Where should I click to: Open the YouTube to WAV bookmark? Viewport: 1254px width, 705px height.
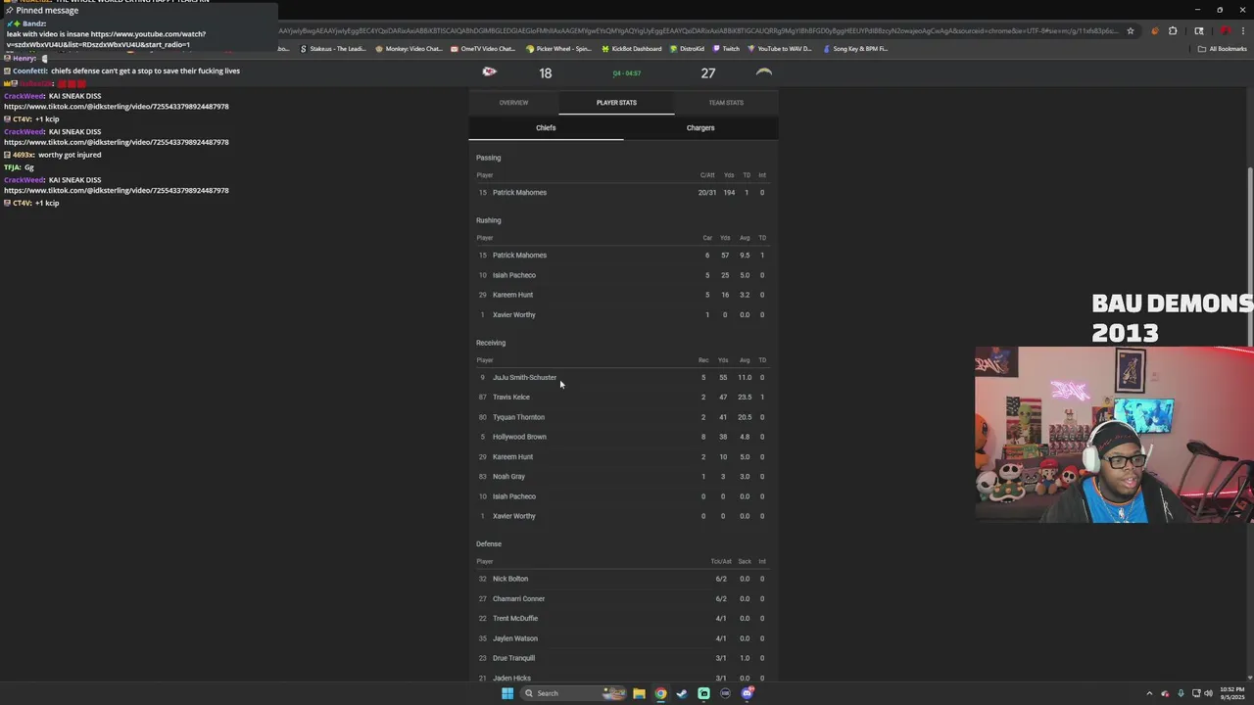pos(782,48)
